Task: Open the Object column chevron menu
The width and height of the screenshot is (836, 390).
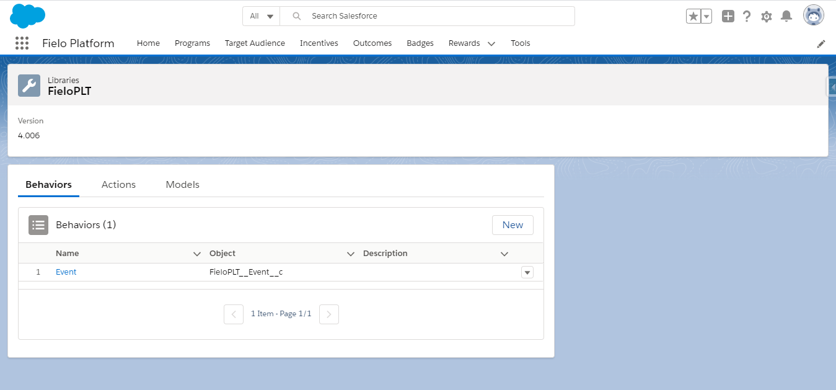Action: (351, 254)
